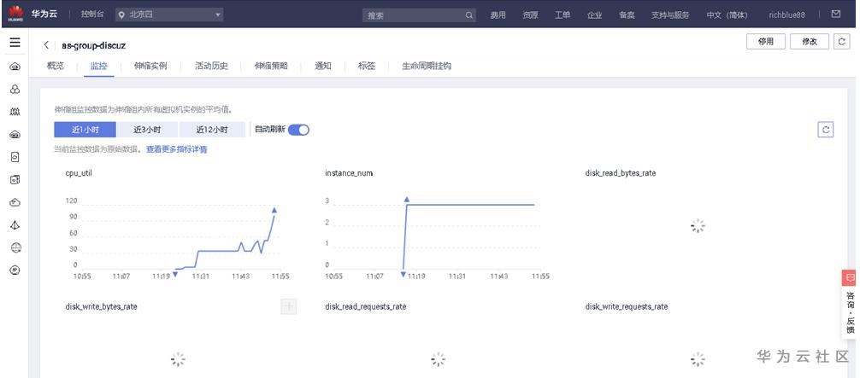The image size is (860, 378).
Task: Click the 修改 button
Action: point(810,42)
